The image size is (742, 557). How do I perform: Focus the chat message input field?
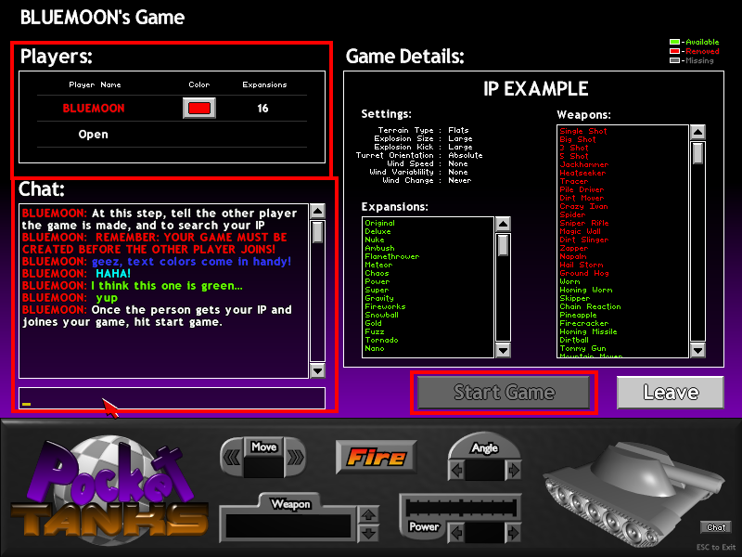(x=172, y=398)
